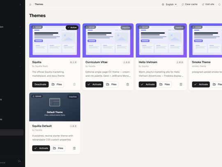Click the Upload tag on Squilla Default card
This screenshot has width=222, height=167.
coord(37,96)
